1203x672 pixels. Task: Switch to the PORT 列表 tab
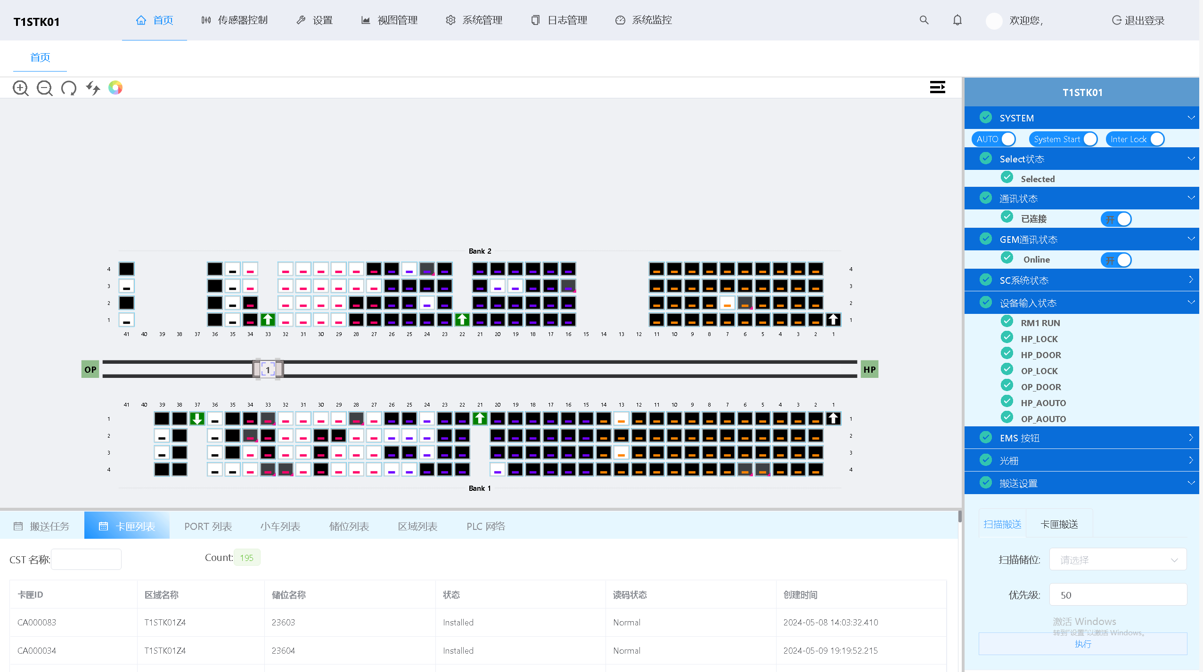(208, 526)
